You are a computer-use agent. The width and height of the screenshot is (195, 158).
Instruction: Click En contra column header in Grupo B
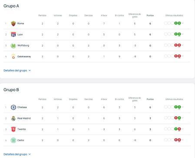coord(119,99)
